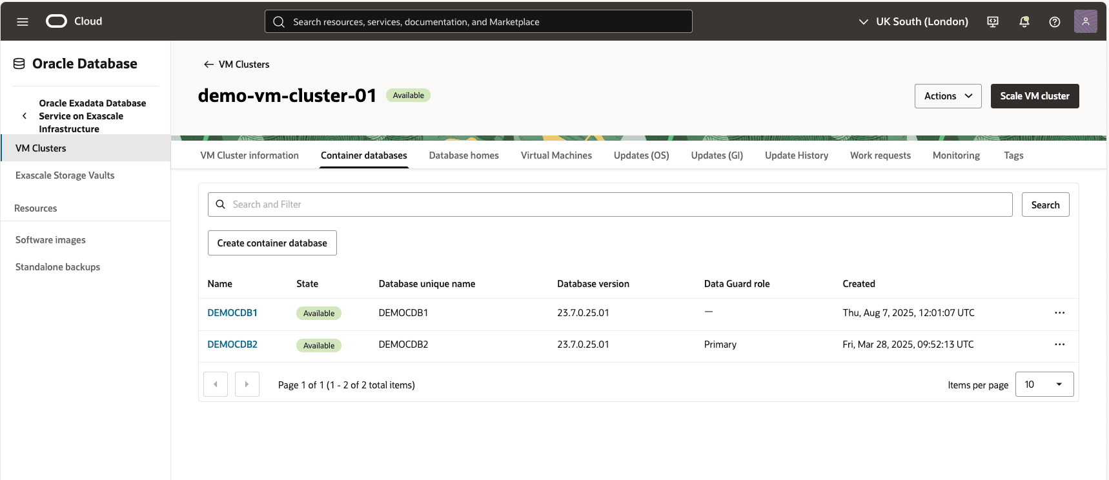The width and height of the screenshot is (1109, 480).
Task: Click Scale VM cluster button
Action: 1035,96
